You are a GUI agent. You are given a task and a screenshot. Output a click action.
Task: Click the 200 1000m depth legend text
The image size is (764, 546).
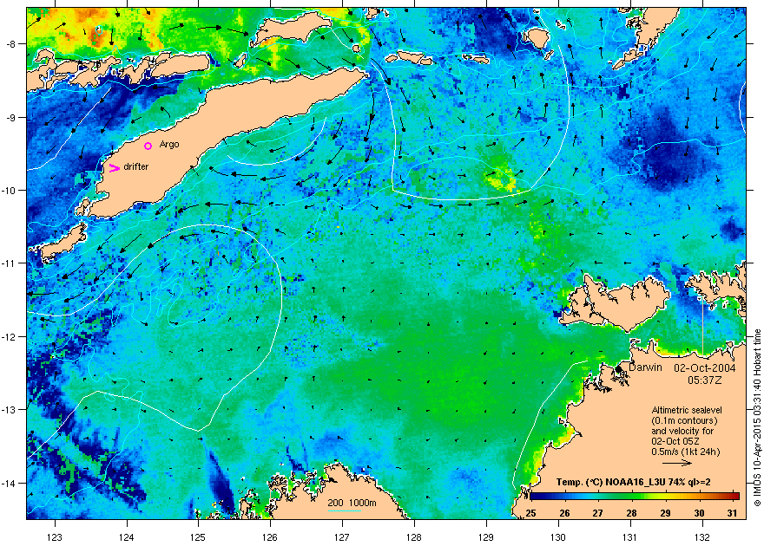click(x=352, y=504)
